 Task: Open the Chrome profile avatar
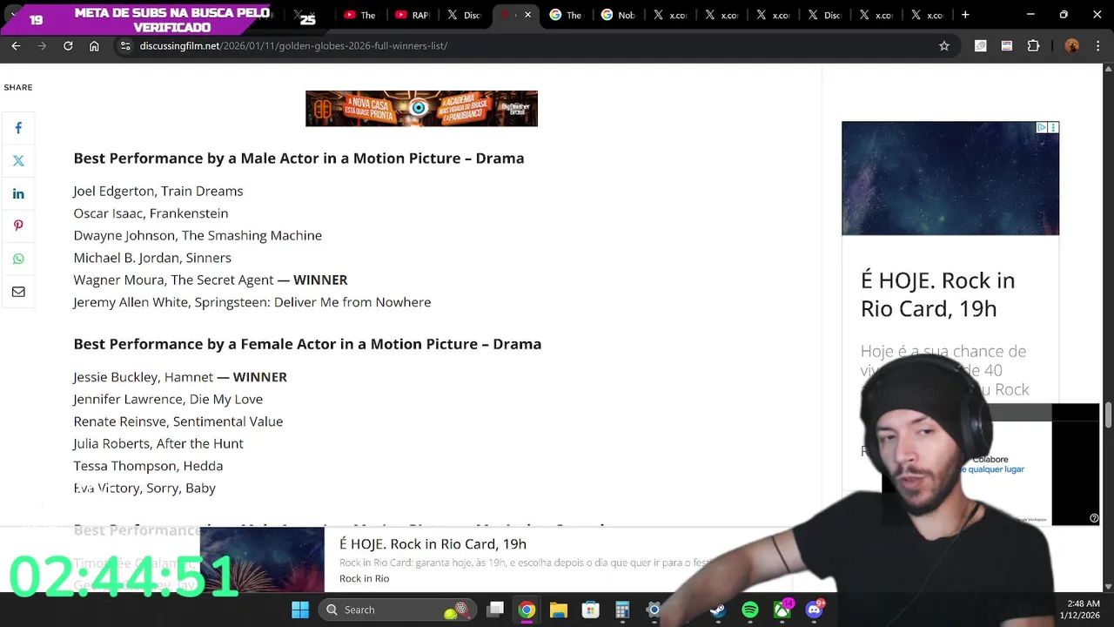point(1072,45)
